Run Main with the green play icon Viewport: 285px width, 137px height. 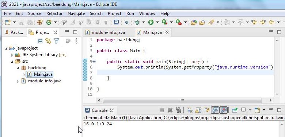point(151,22)
